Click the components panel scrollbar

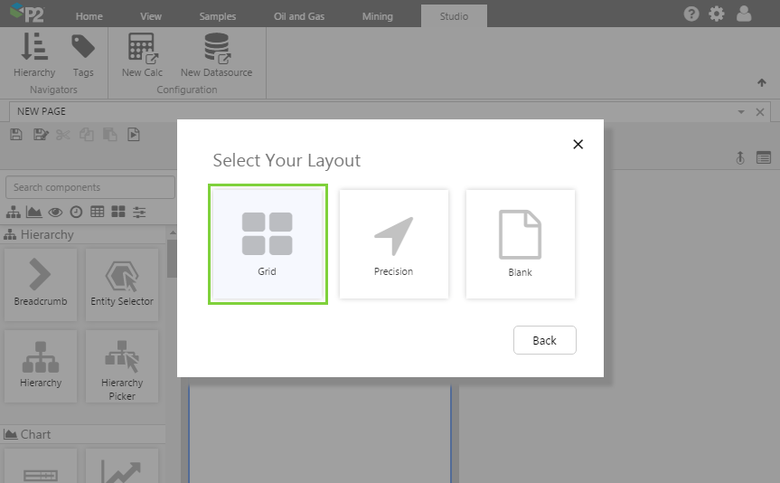[x=172, y=259]
